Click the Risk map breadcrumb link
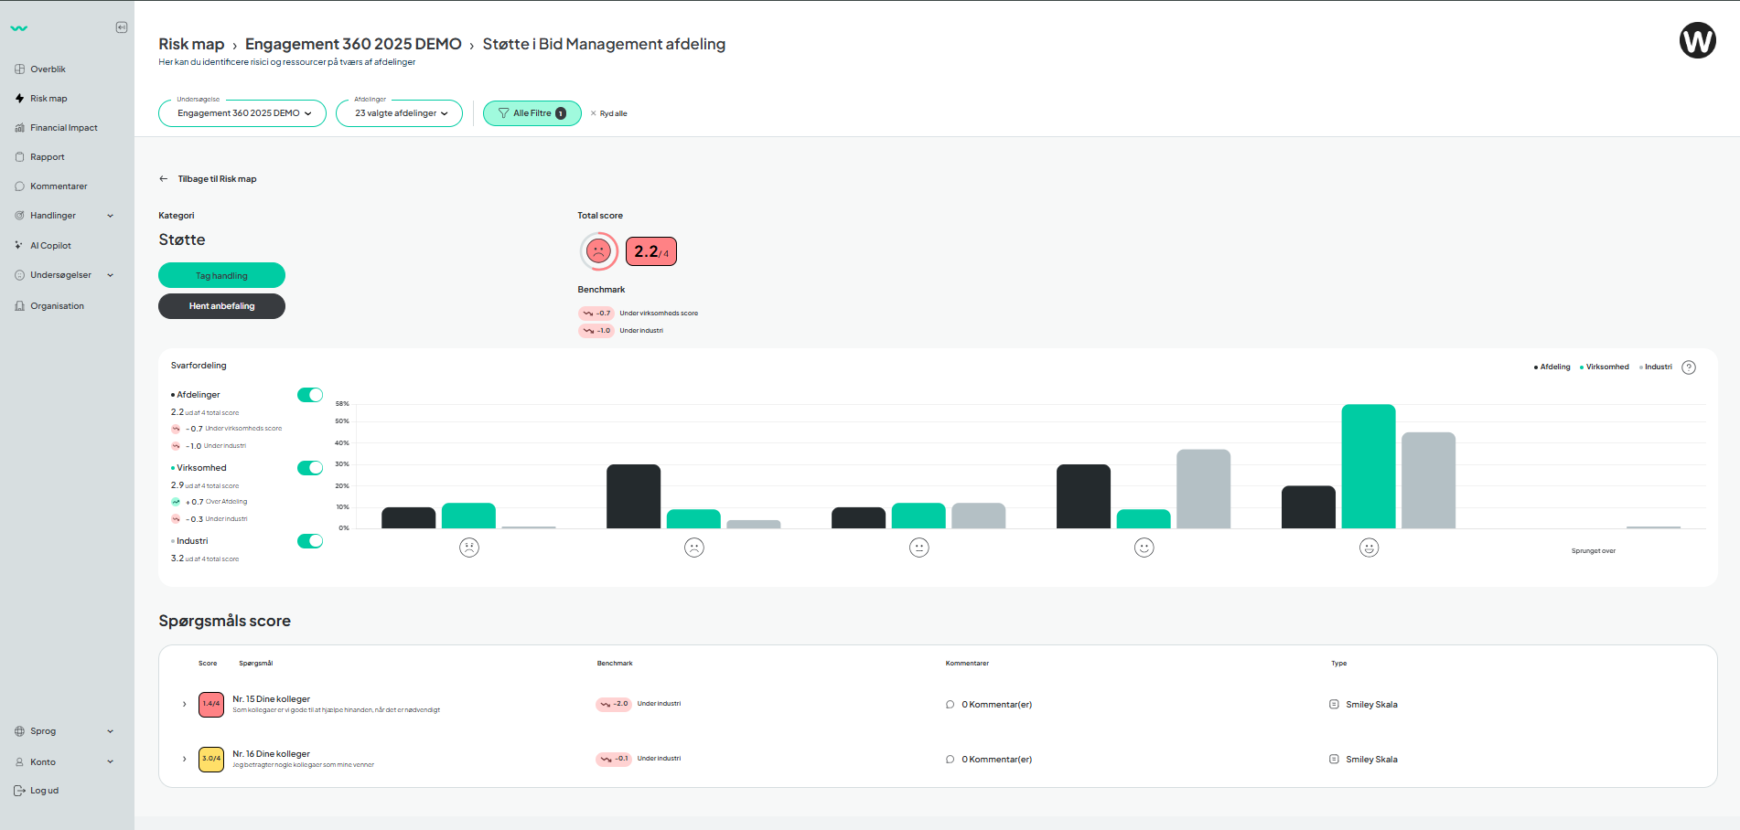 [x=191, y=44]
